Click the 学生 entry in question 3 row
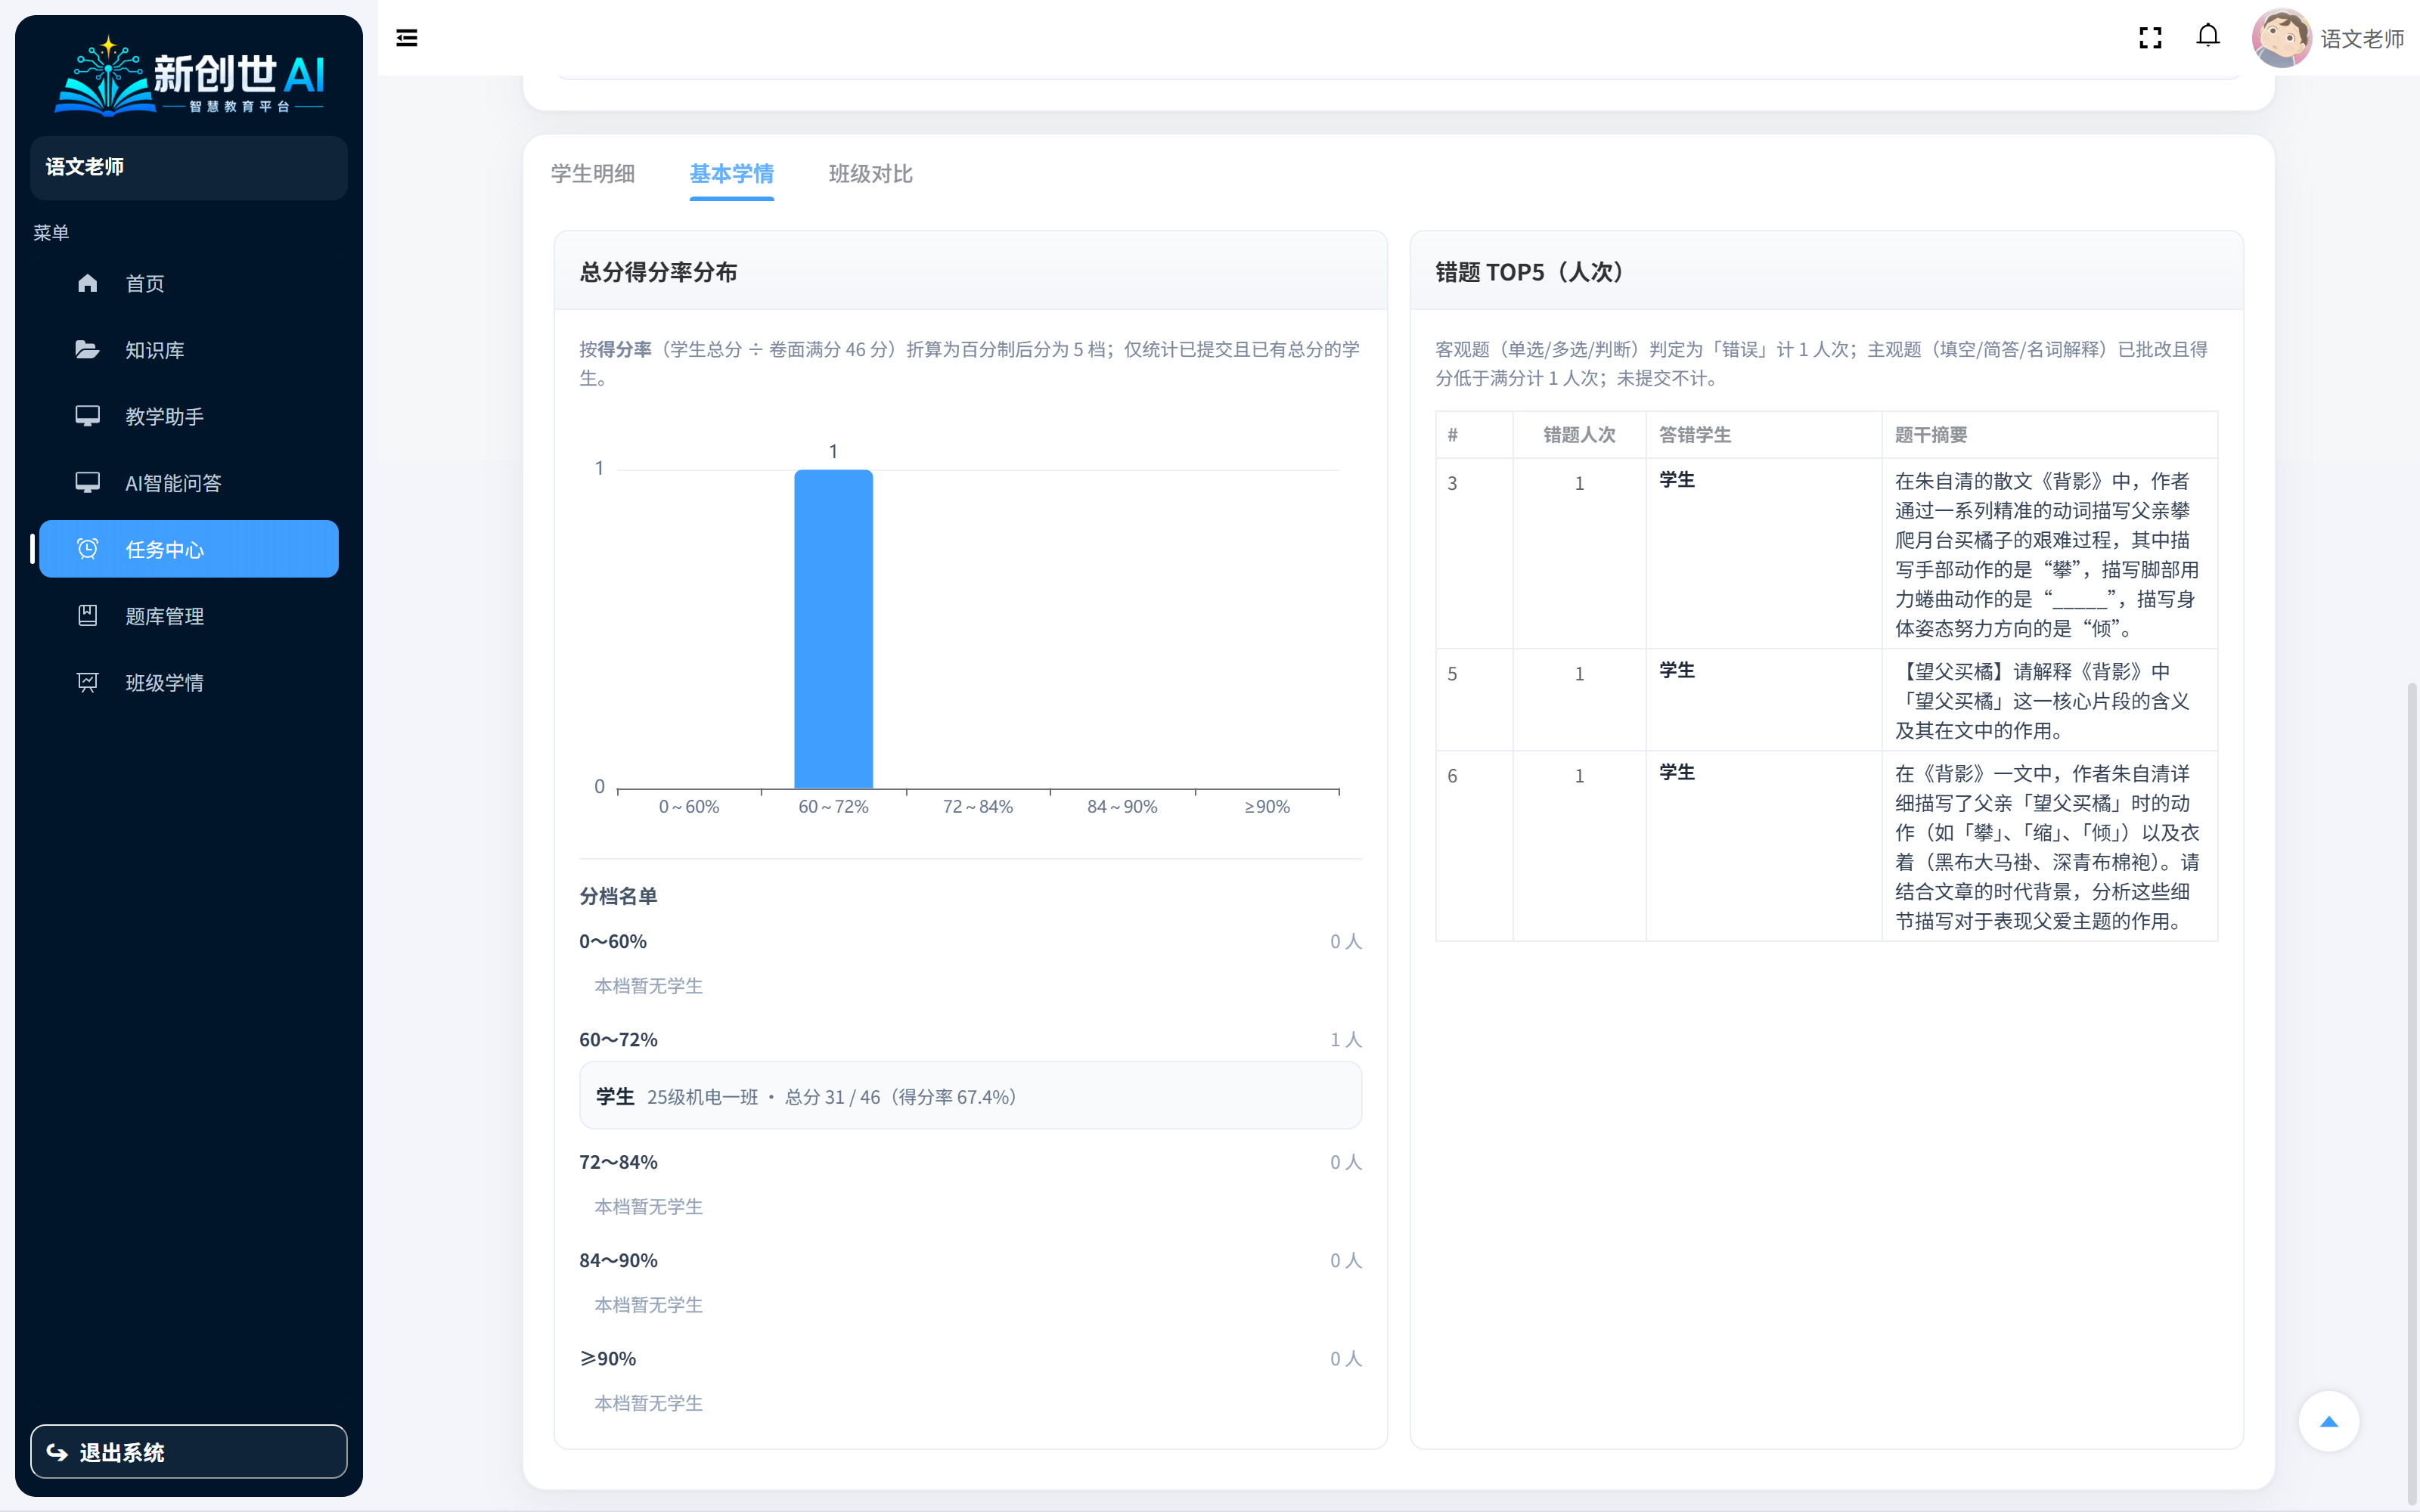 point(1677,480)
